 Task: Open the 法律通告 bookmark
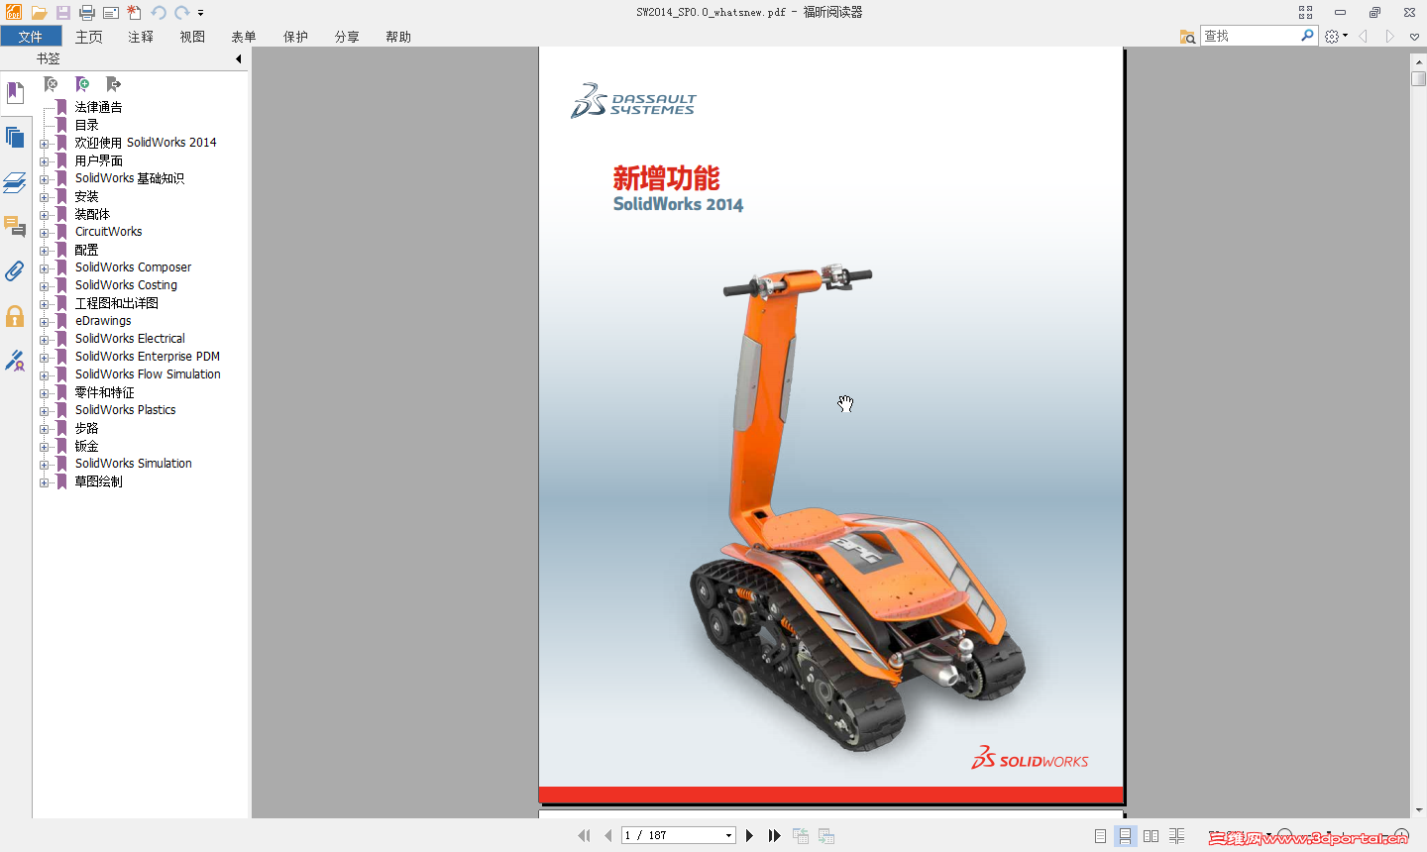point(99,107)
